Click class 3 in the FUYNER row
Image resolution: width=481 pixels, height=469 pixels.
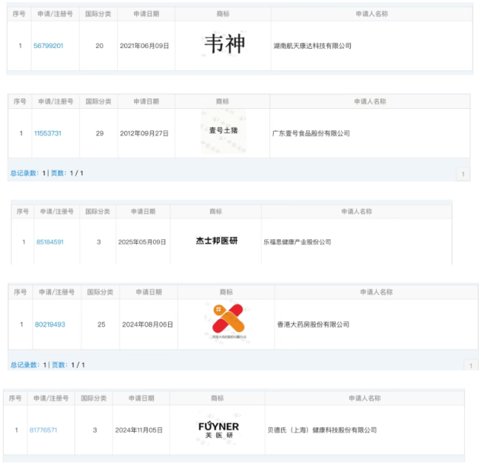[x=95, y=430]
